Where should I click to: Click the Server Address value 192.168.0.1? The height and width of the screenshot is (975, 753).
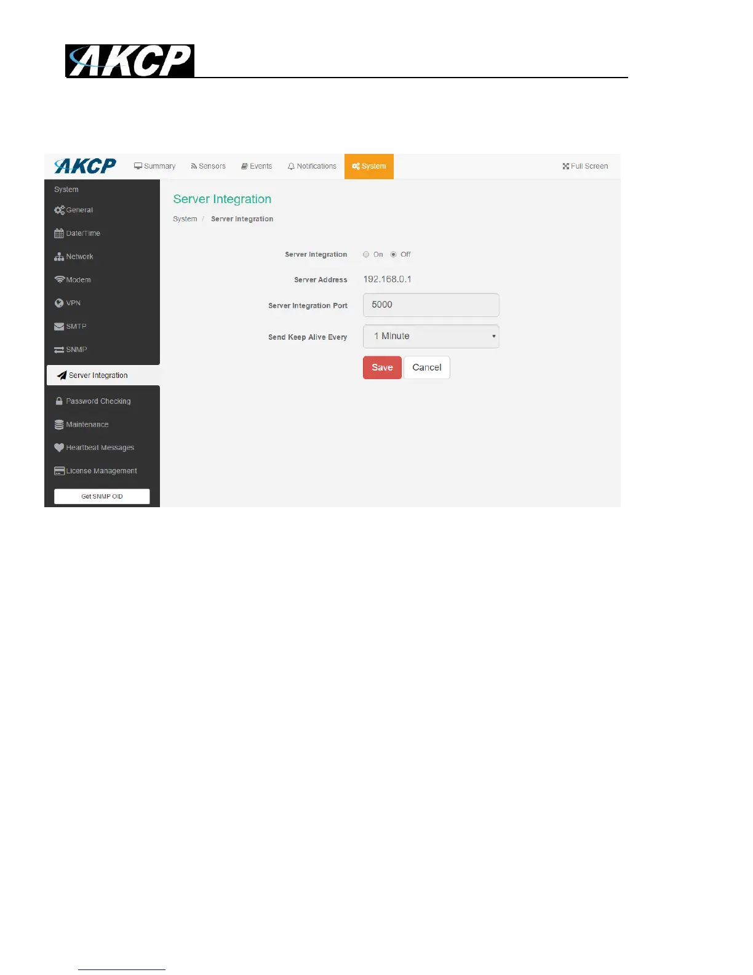(x=388, y=279)
